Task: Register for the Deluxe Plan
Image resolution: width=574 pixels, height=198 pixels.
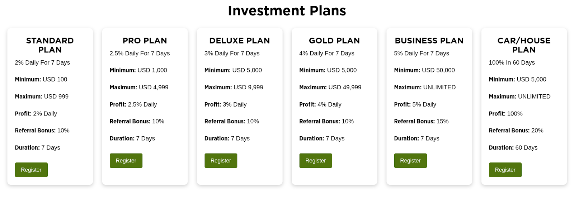Action: [x=221, y=161]
